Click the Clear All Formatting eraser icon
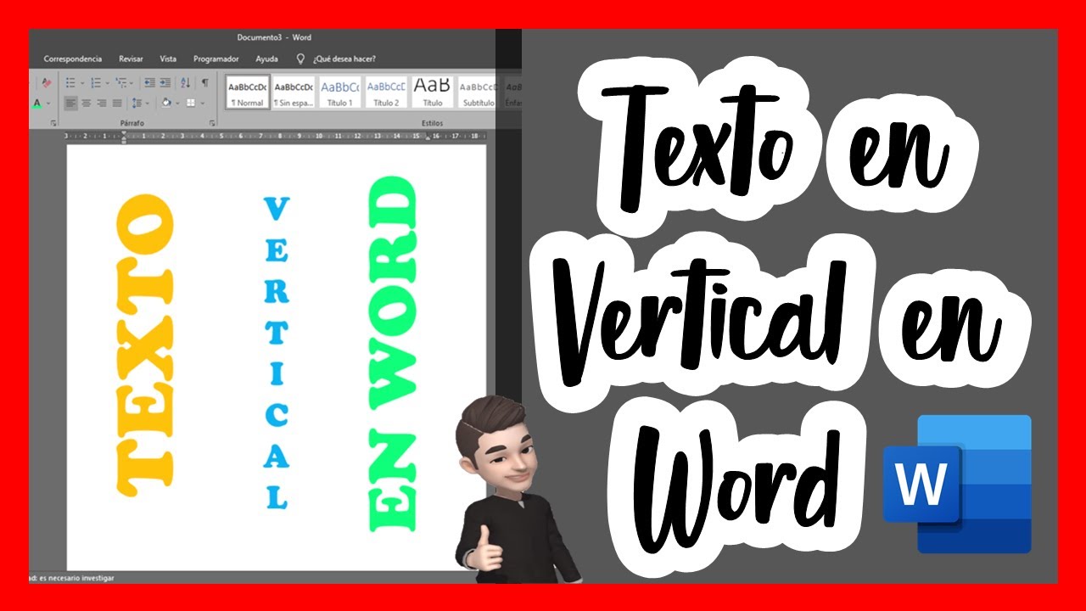This screenshot has height=611, width=1086. [47, 83]
